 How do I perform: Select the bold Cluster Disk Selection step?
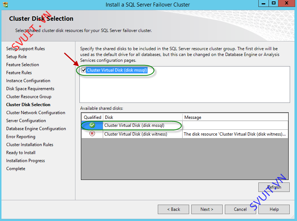point(28,105)
